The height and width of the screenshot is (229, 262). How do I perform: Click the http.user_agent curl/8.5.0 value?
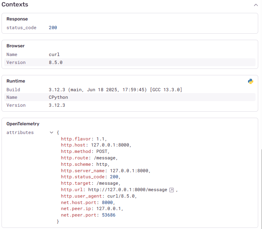[x=120, y=196]
